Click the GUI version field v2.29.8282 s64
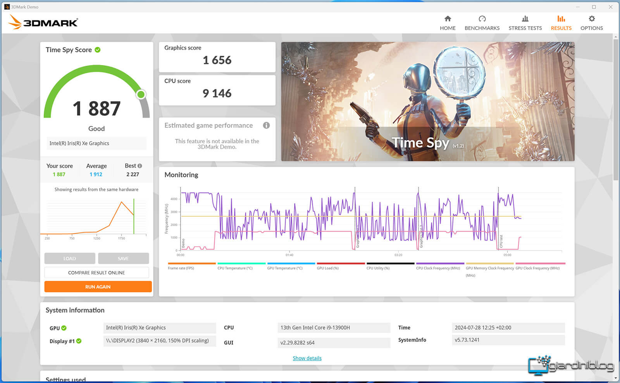Viewport: 620px width, 383px height. click(x=334, y=343)
